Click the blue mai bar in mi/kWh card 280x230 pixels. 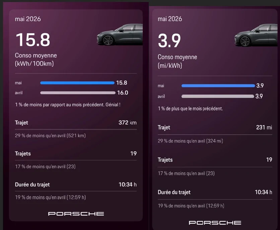coord(218,86)
